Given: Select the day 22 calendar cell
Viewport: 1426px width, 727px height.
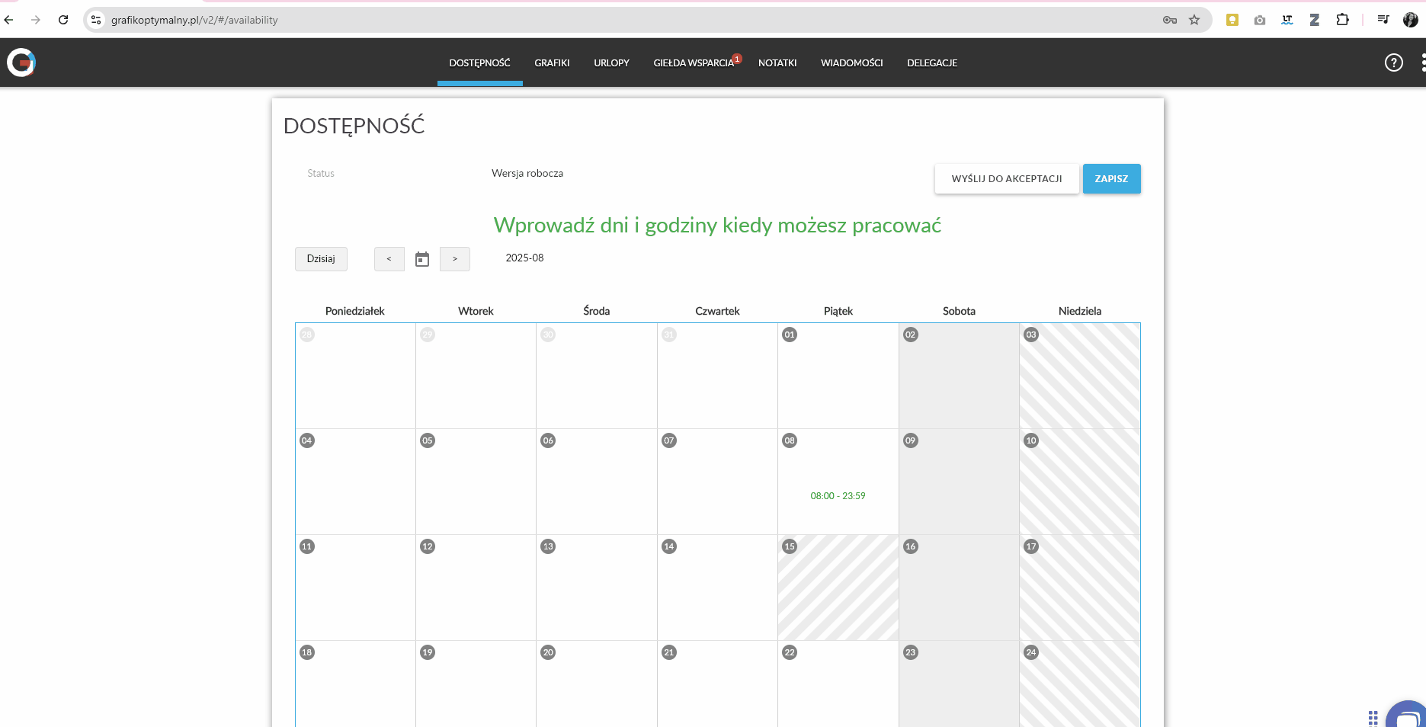Looking at the screenshot, I should point(838,684).
